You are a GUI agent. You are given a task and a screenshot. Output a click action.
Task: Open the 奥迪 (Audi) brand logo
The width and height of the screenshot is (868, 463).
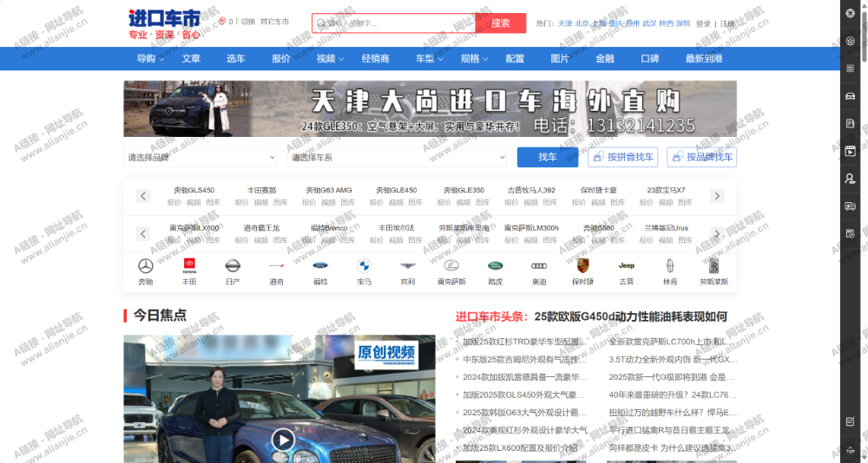[539, 266]
